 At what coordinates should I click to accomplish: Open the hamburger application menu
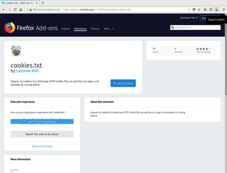pyautogui.click(x=224, y=10)
